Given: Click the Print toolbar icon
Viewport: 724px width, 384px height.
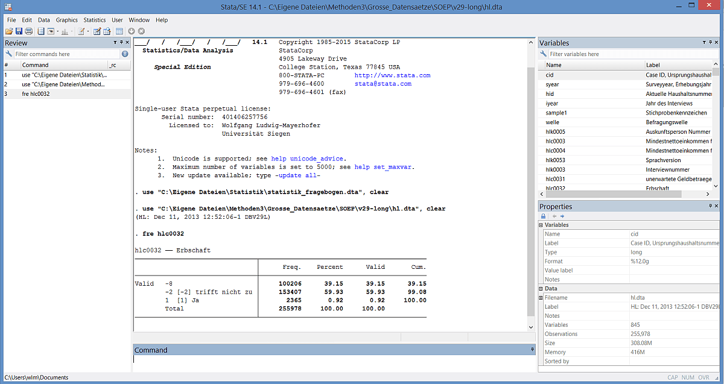Looking at the screenshot, I should (x=28, y=31).
